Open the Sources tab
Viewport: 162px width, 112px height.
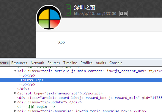tap(54, 63)
